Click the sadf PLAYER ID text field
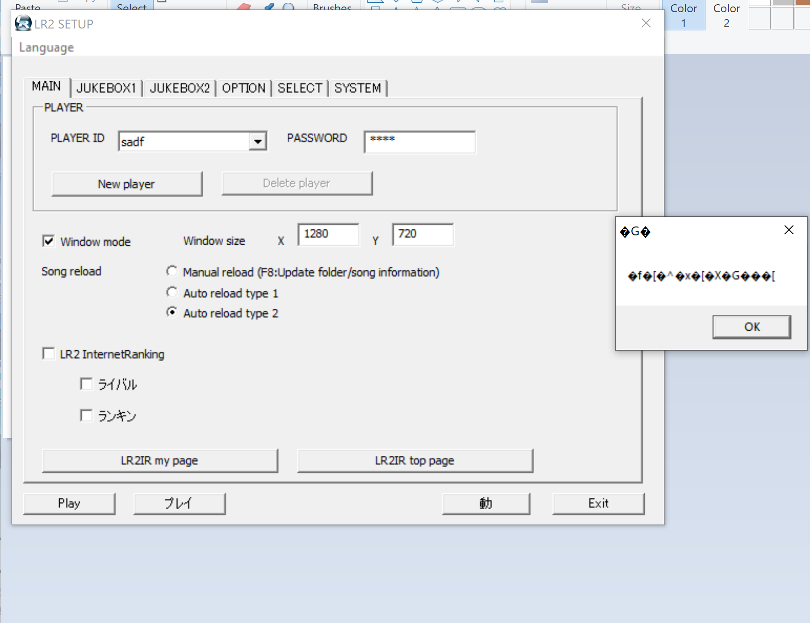 184,142
